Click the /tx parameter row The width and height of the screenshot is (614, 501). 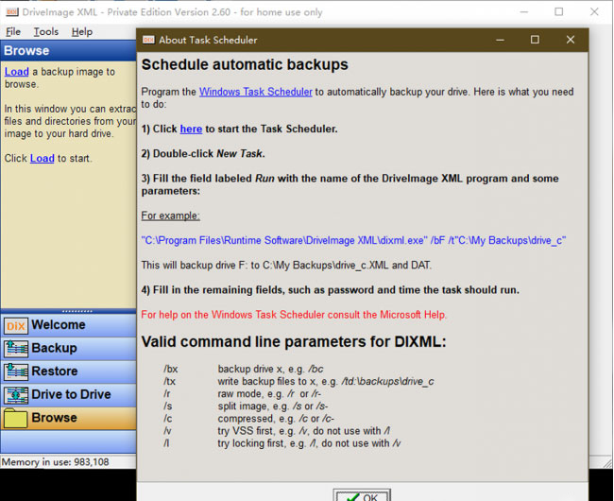click(298, 381)
